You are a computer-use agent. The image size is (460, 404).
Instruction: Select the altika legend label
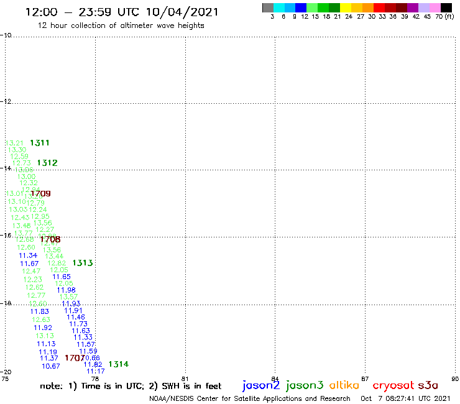[x=344, y=385]
